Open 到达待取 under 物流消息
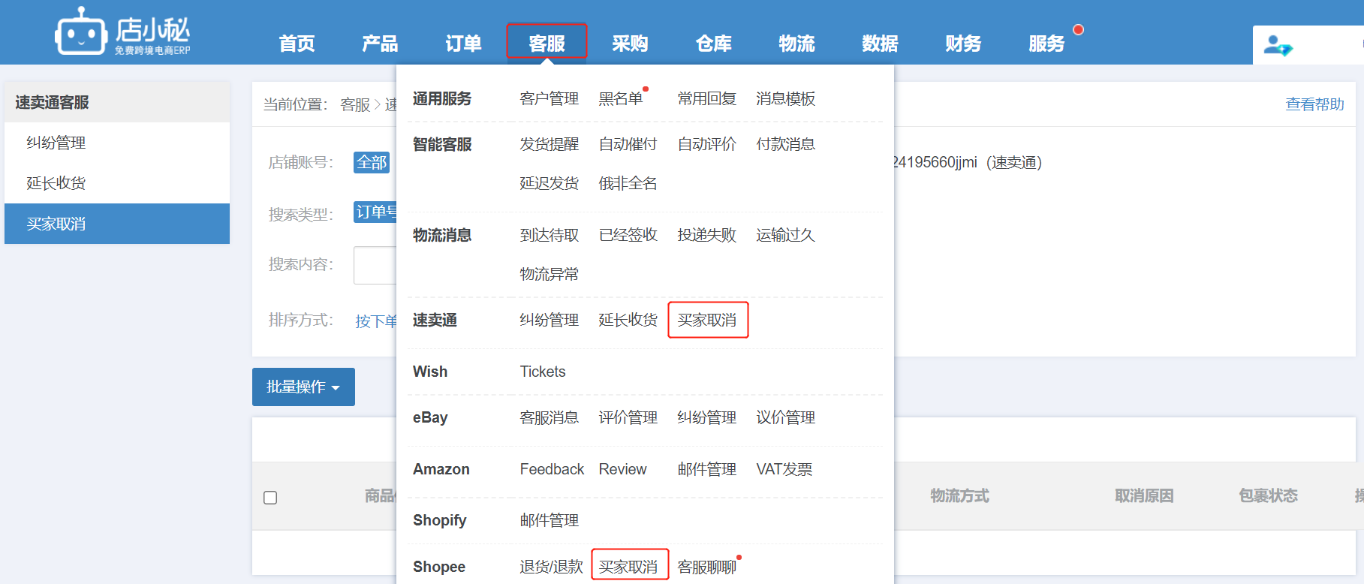Image resolution: width=1364 pixels, height=584 pixels. pos(550,235)
